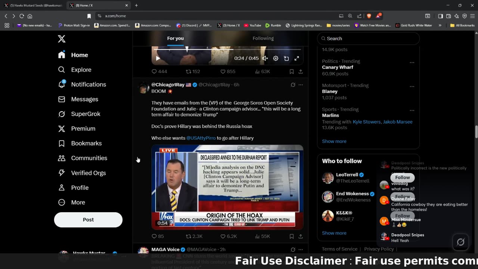Expand the top video to fullscreen

tap(297, 58)
